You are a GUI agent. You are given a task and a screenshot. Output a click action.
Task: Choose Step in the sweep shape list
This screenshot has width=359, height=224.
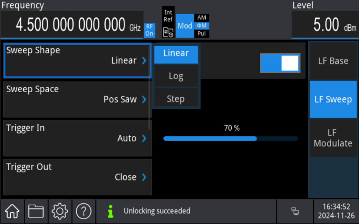[176, 99]
